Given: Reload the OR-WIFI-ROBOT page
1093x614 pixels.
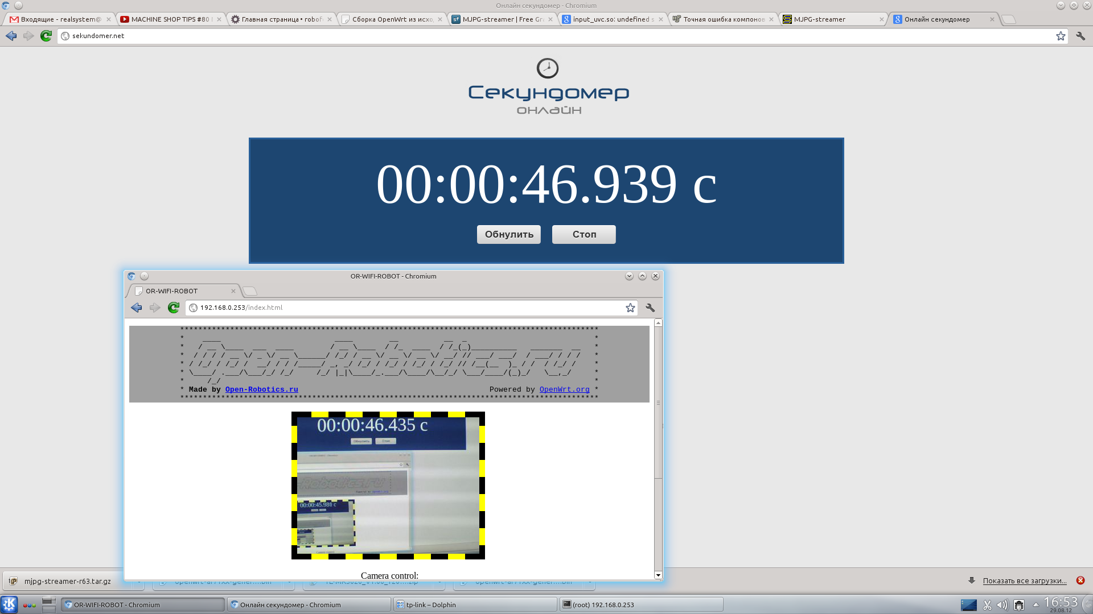Looking at the screenshot, I should pyautogui.click(x=174, y=308).
